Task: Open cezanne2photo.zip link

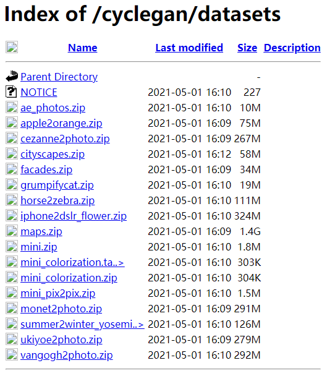Action: coord(65,139)
